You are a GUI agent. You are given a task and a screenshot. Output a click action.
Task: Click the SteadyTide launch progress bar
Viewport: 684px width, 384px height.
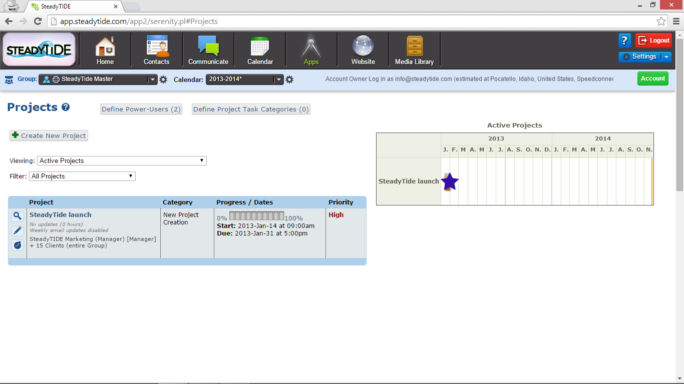pos(257,216)
